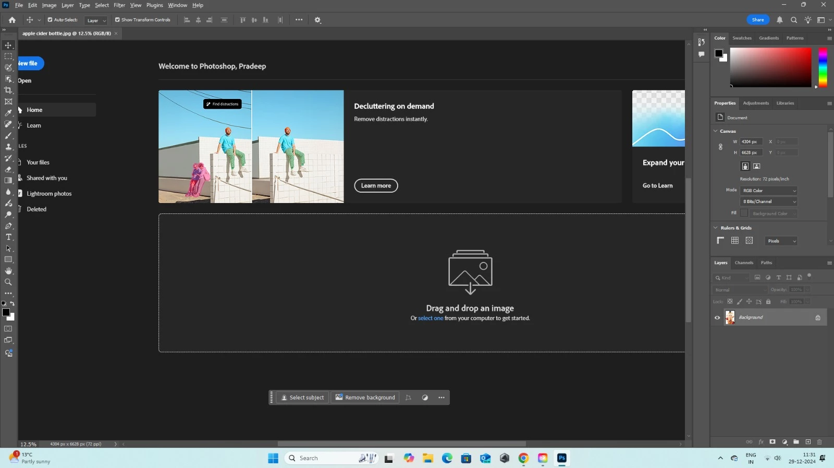The height and width of the screenshot is (468, 834).
Task: Select the Gradient tool
Action: [x=8, y=181]
